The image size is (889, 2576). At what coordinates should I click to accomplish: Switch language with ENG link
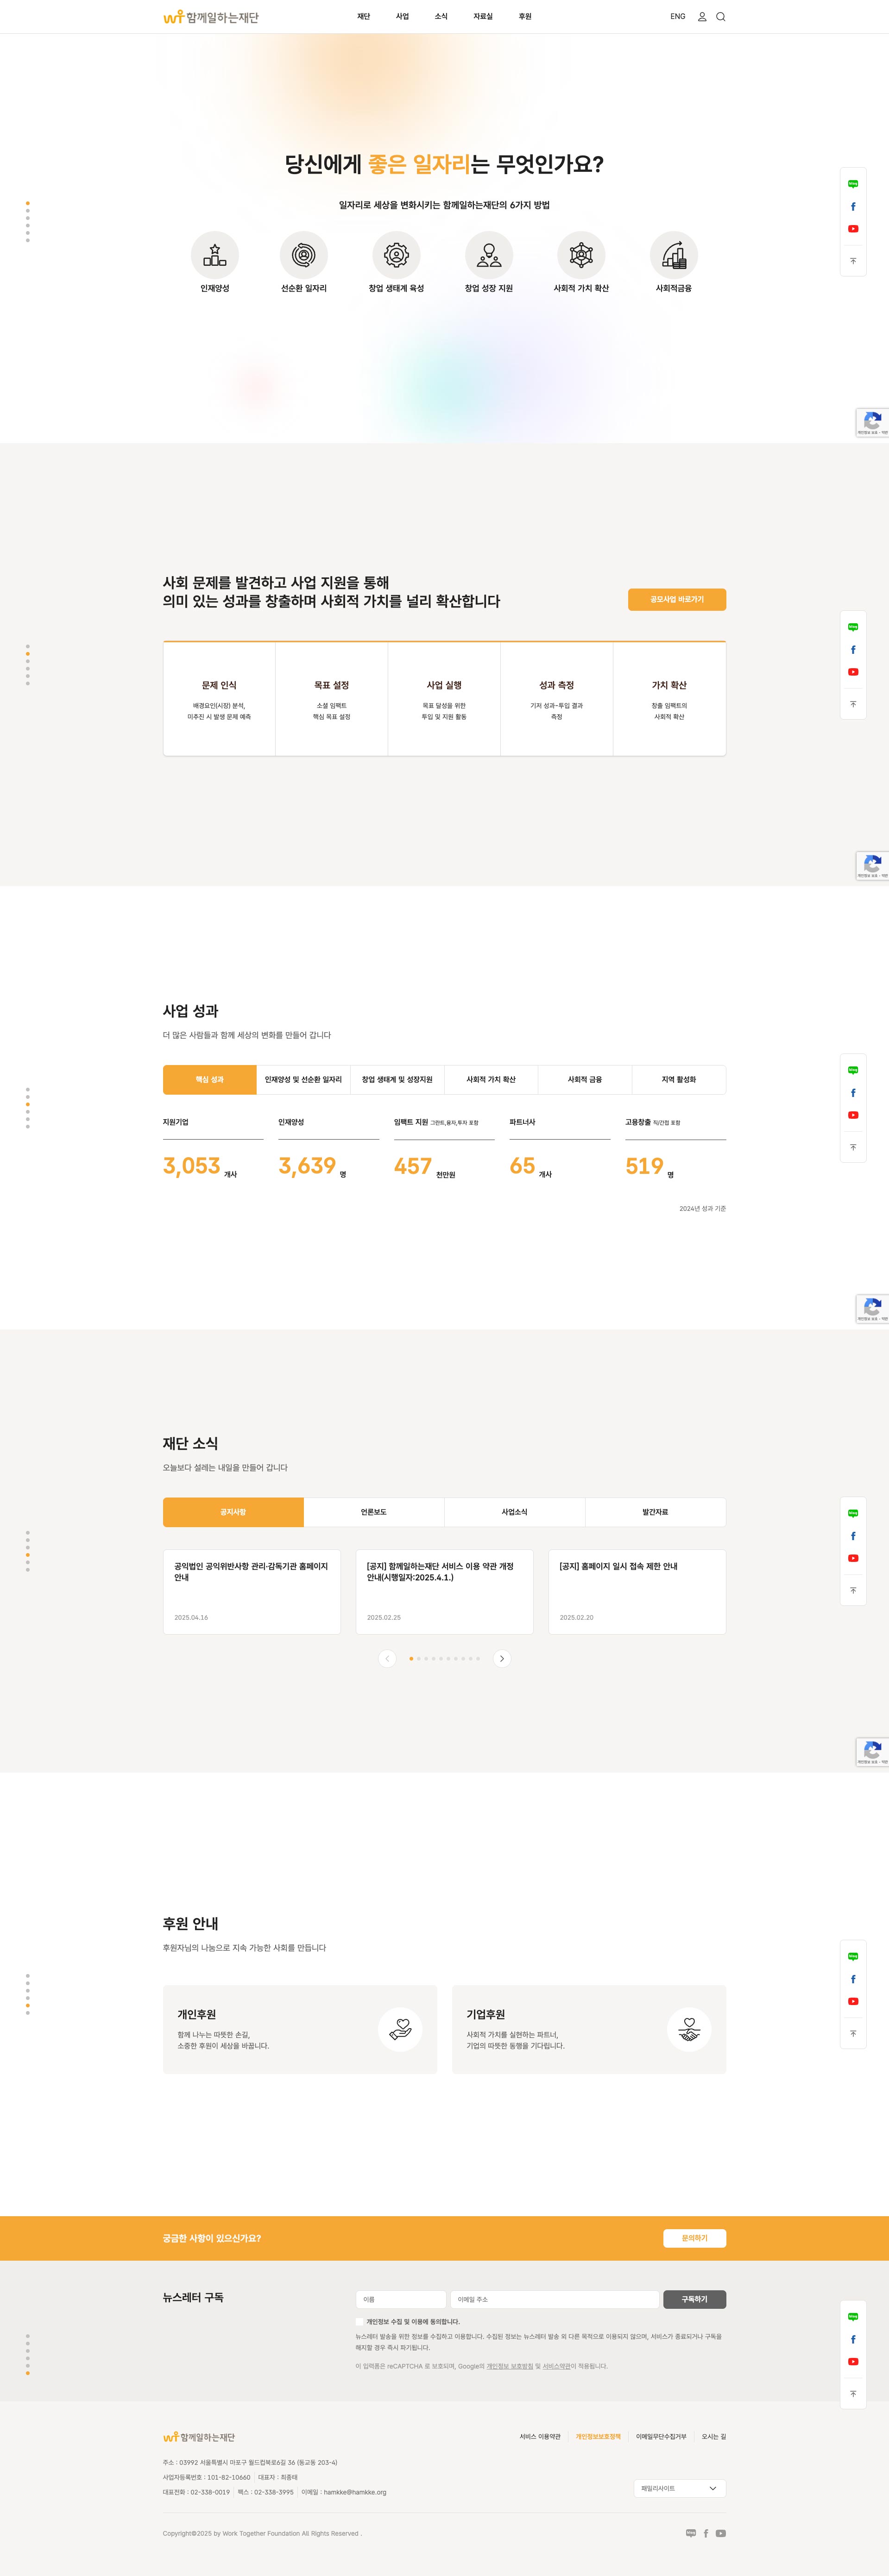coord(678,17)
